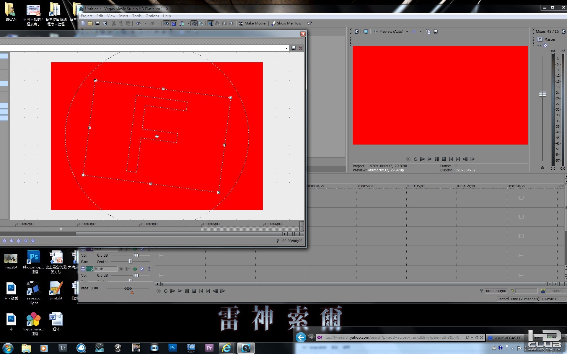The height and width of the screenshot is (354, 567).
Task: Select the Zoom magnifier edit tool
Action: pos(232,23)
